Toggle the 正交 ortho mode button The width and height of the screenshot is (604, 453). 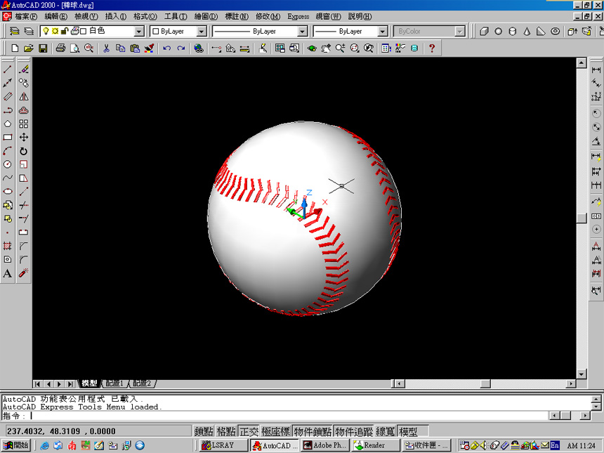click(249, 431)
